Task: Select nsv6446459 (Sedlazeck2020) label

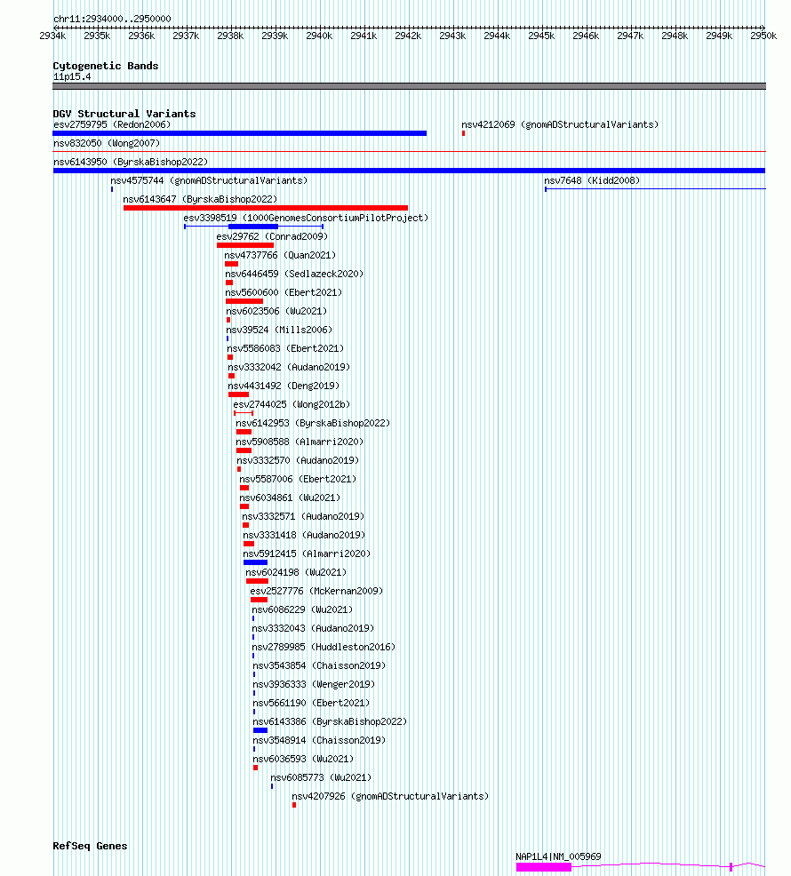Action: [294, 274]
